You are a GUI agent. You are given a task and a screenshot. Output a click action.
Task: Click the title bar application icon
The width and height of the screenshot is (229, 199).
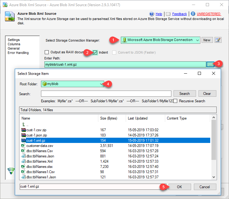point(5,5)
